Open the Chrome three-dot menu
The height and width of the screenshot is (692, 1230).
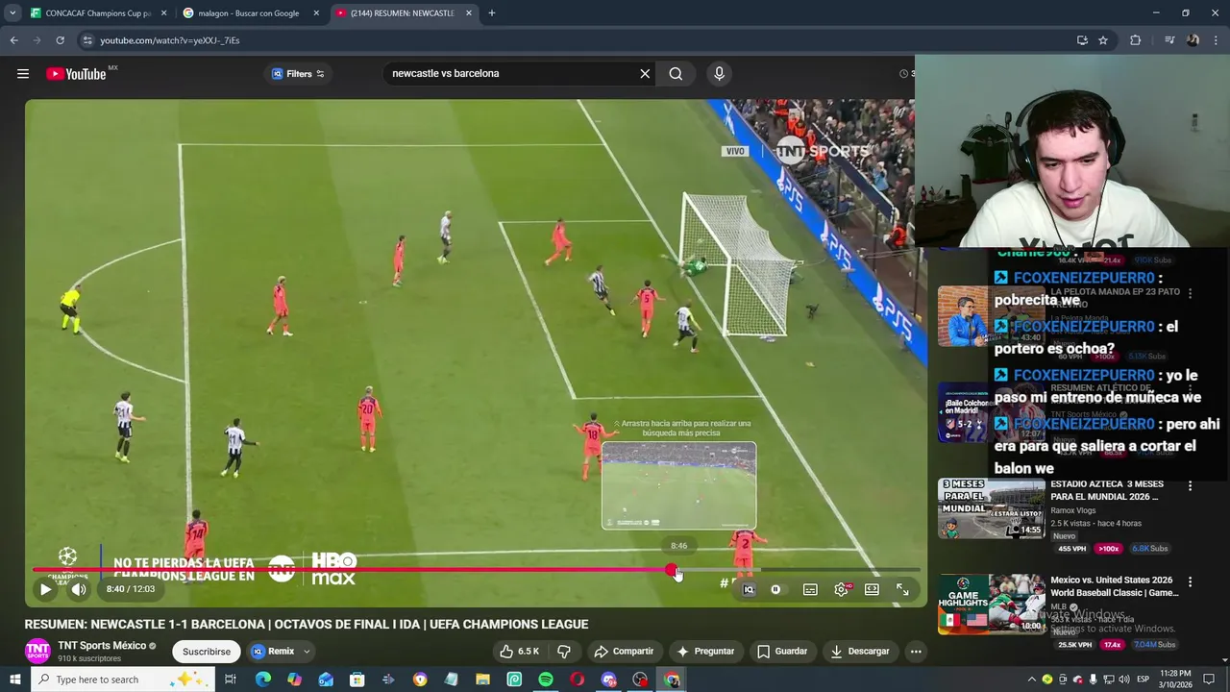tap(1217, 40)
